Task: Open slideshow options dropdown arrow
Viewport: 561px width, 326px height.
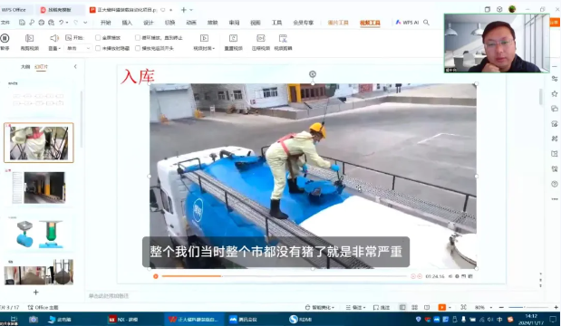Action: click(x=450, y=307)
